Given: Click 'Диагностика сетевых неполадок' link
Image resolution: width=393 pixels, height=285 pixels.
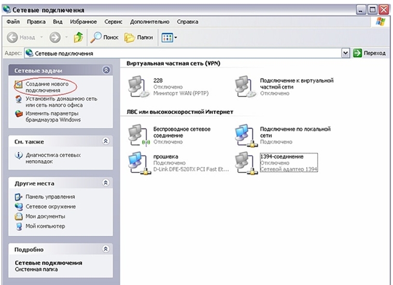Looking at the screenshot, I should click(x=53, y=158).
